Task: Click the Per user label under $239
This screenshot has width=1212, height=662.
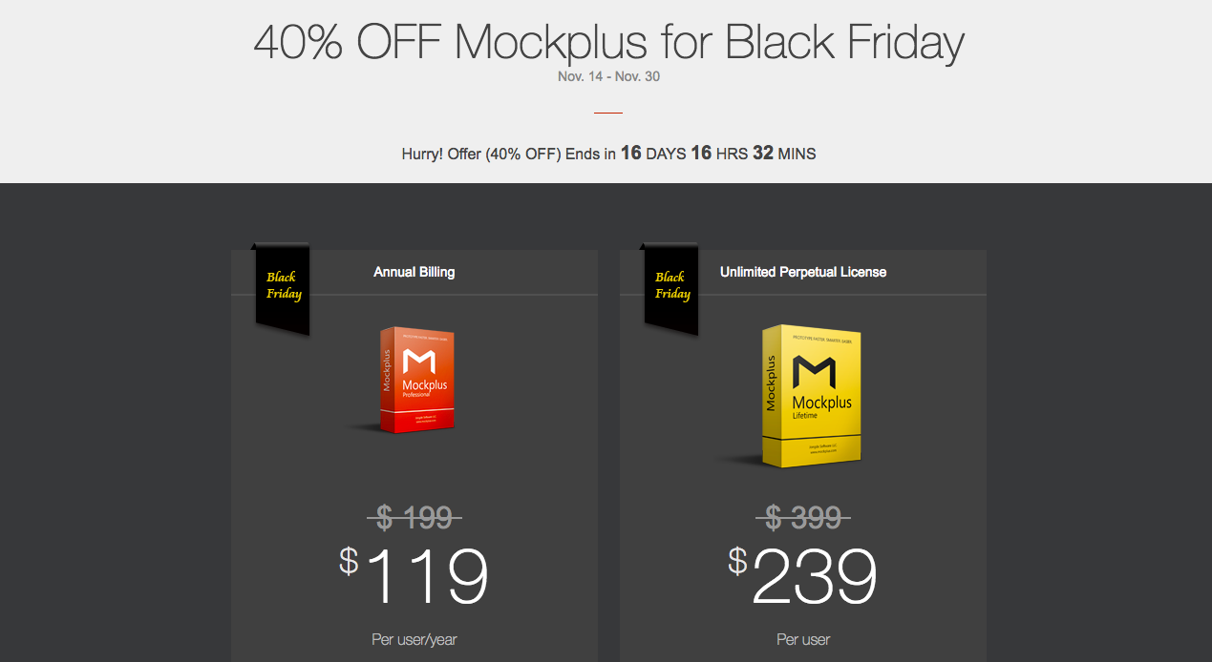Action: point(803,639)
